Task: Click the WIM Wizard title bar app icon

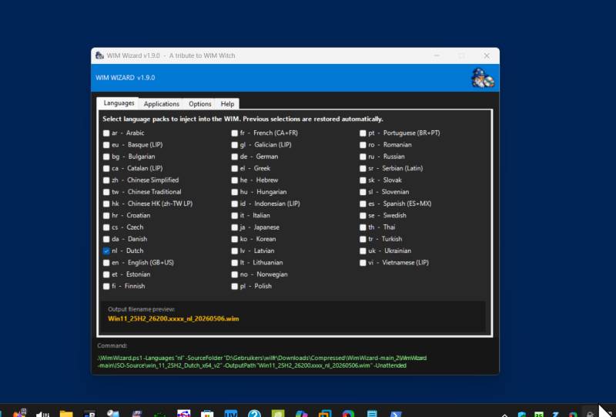Action: point(100,55)
